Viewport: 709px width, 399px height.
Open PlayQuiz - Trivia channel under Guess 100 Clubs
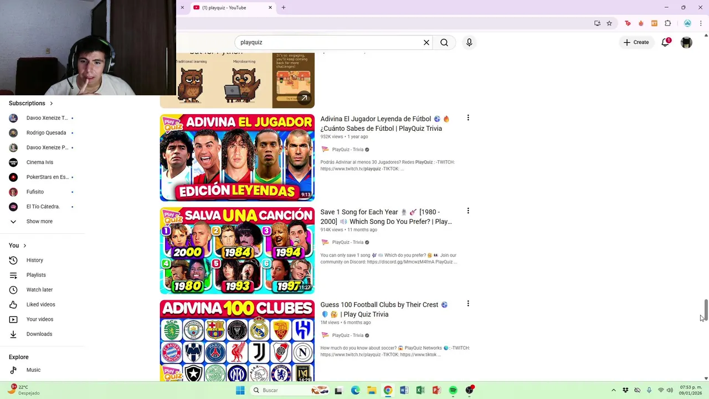click(348, 335)
